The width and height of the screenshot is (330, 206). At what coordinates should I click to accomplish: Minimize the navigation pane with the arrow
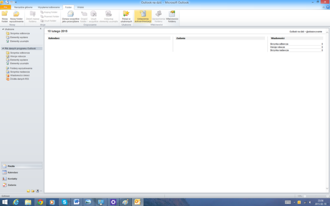tap(41, 29)
